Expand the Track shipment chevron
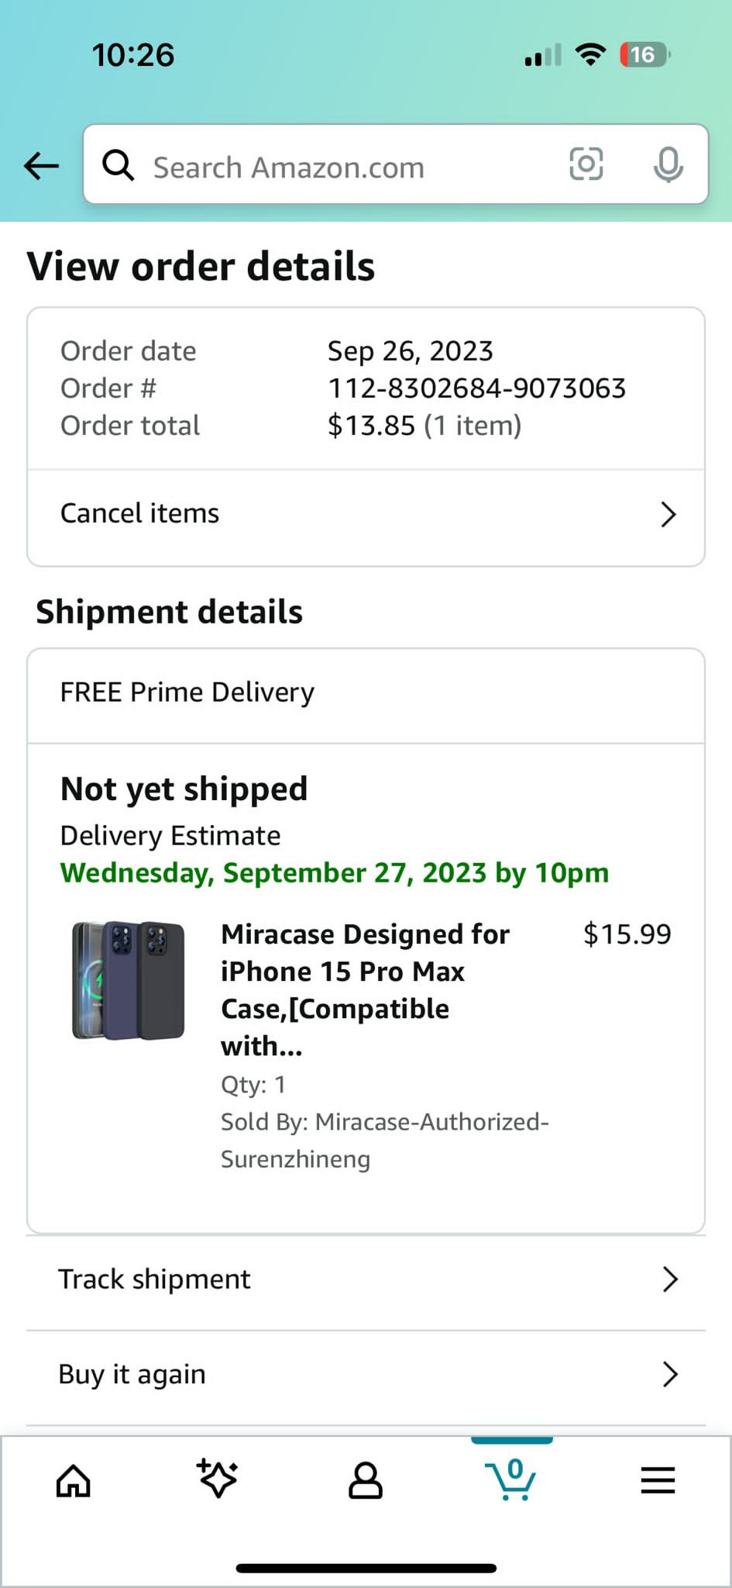 (670, 1279)
